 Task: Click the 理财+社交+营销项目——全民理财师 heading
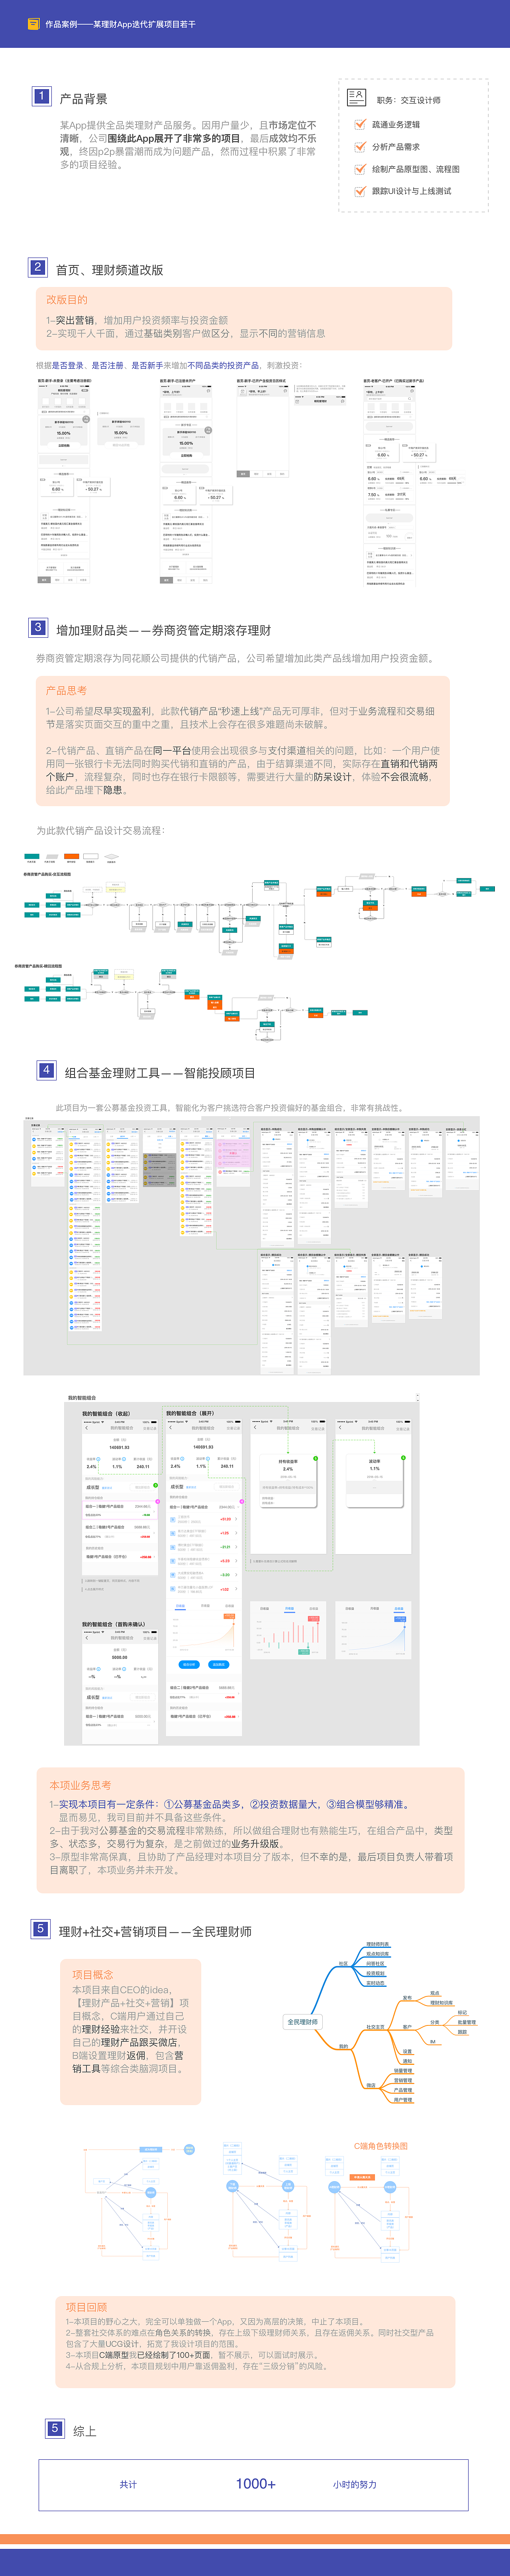[x=155, y=1931]
